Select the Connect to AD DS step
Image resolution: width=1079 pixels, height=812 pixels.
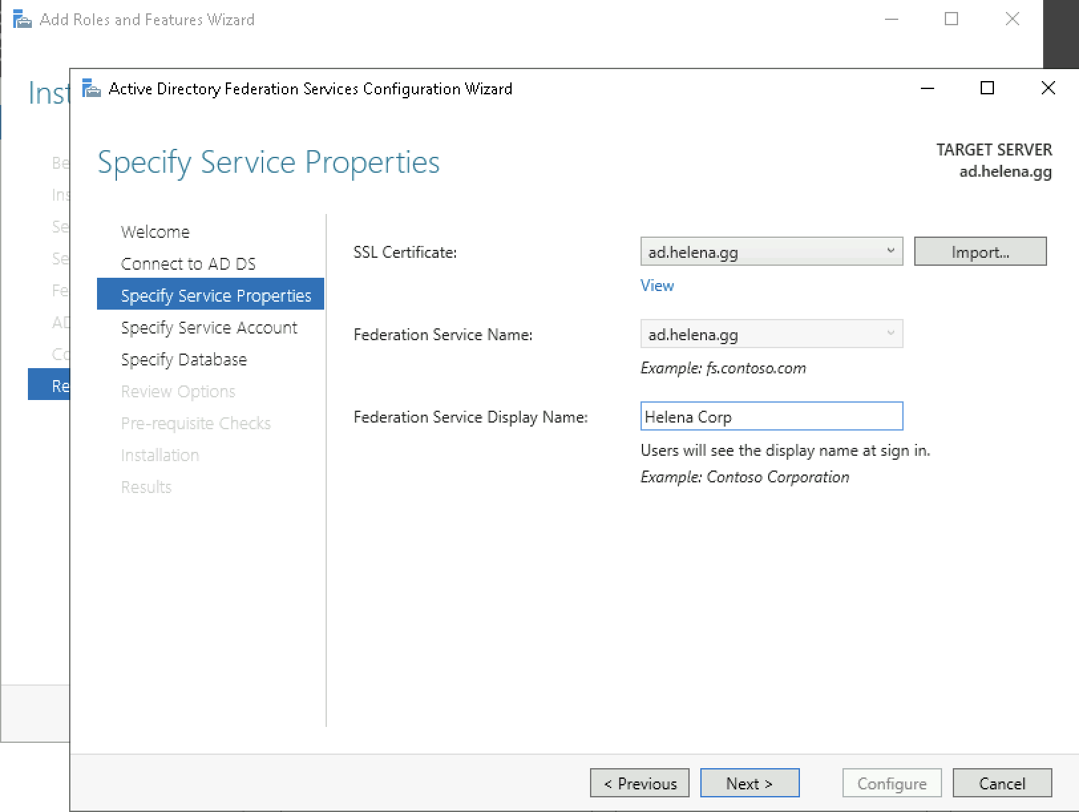pos(188,264)
